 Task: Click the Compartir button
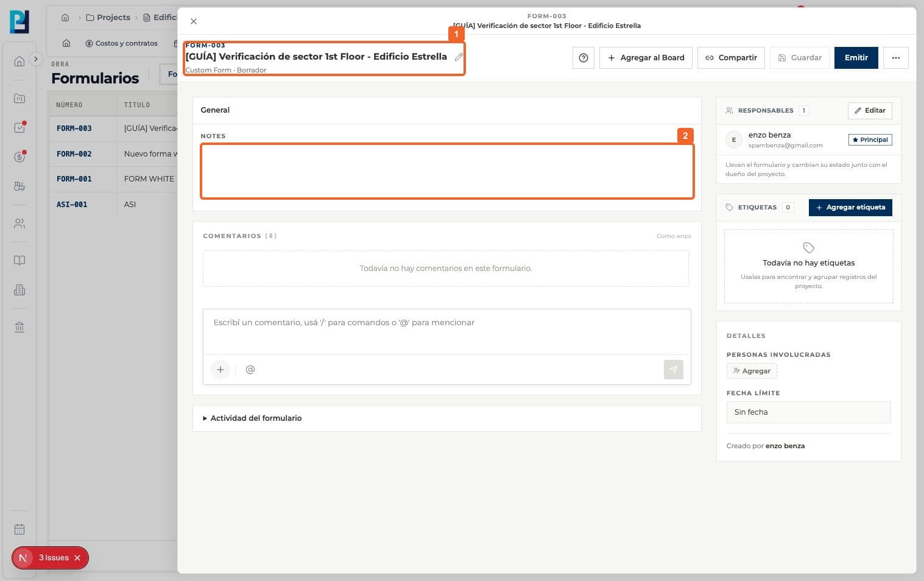pos(731,58)
